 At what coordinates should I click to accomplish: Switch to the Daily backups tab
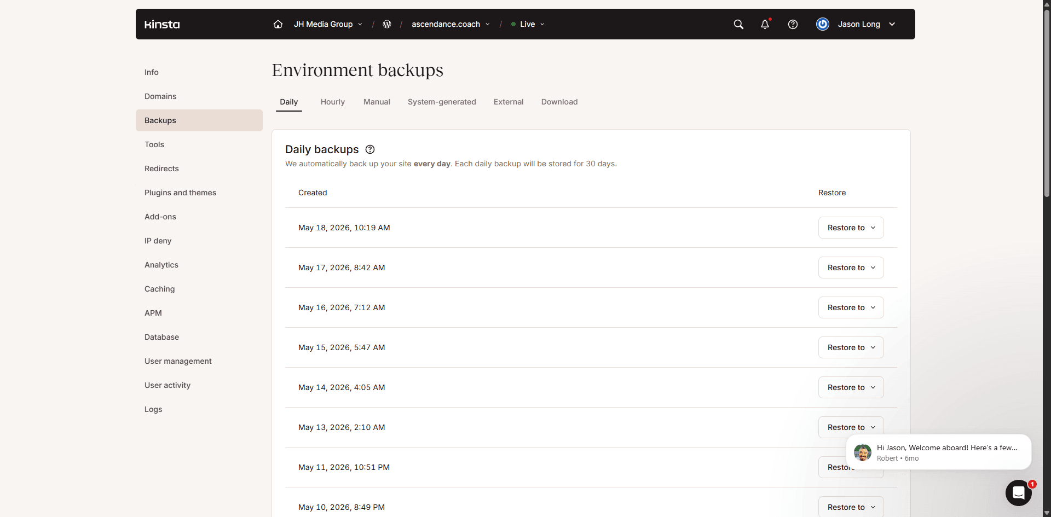coord(289,102)
